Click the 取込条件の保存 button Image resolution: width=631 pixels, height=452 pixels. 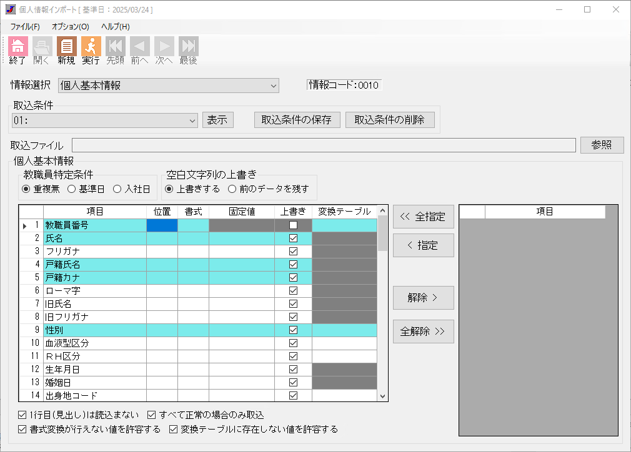pos(297,120)
